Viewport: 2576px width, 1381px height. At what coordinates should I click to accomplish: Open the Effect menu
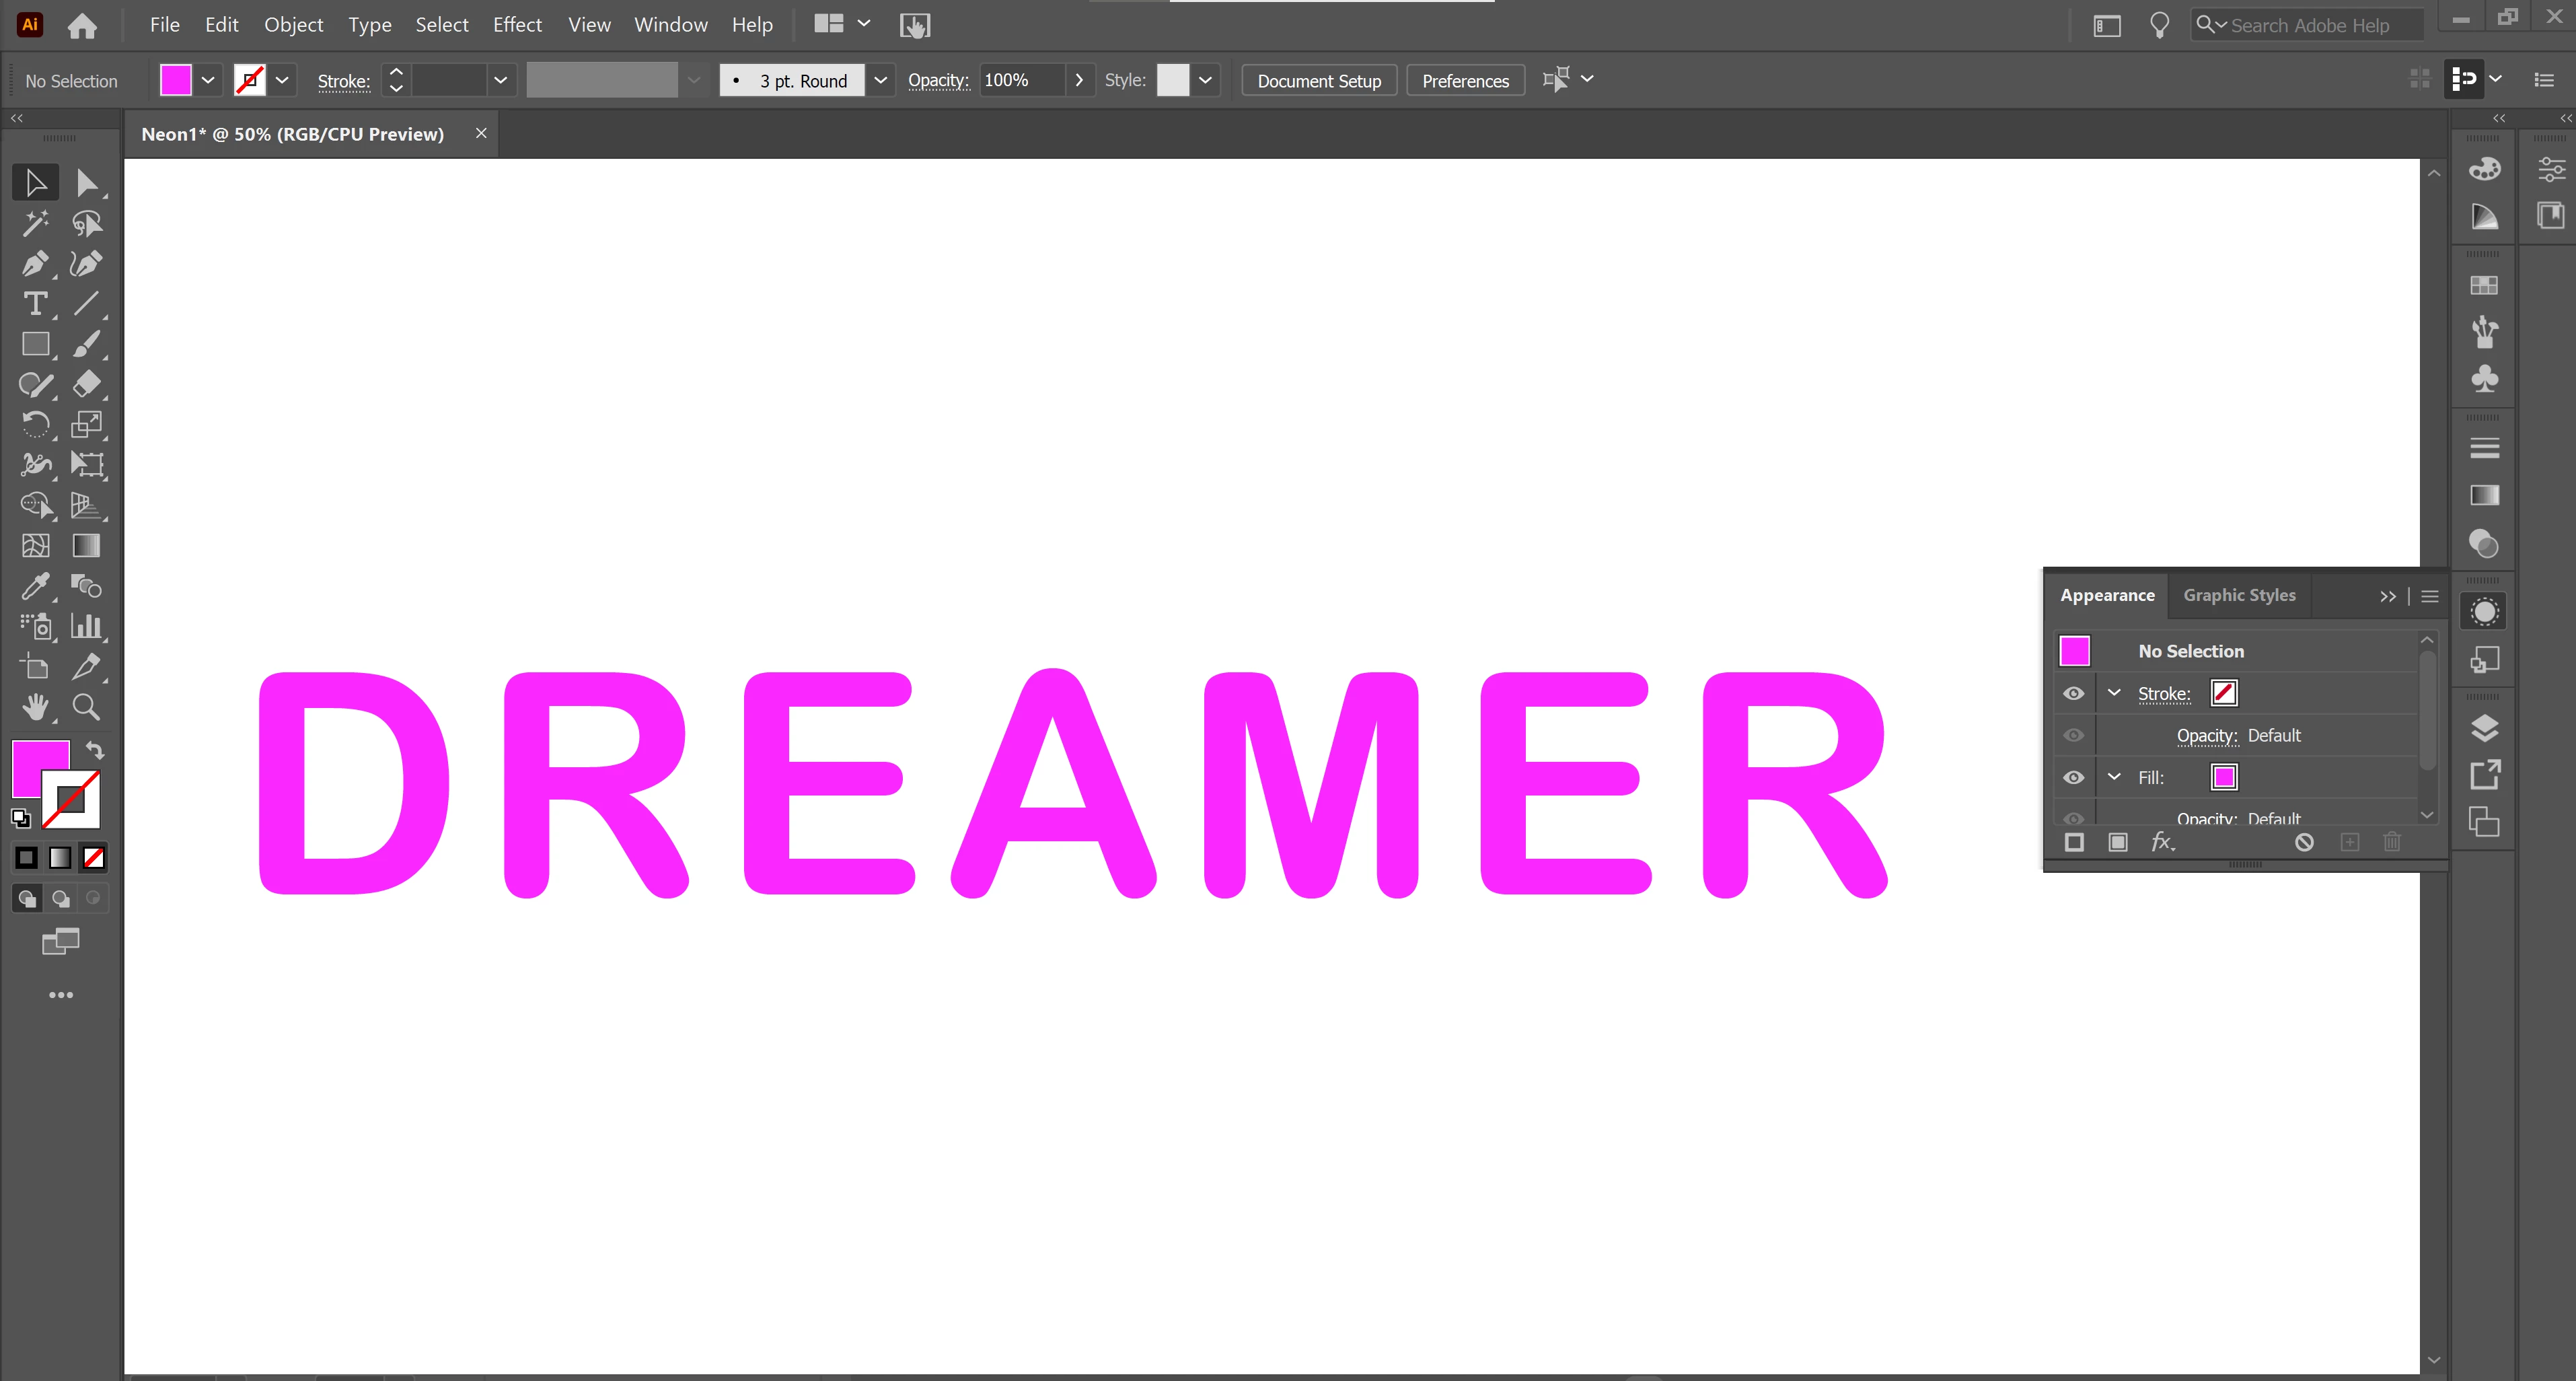click(516, 25)
